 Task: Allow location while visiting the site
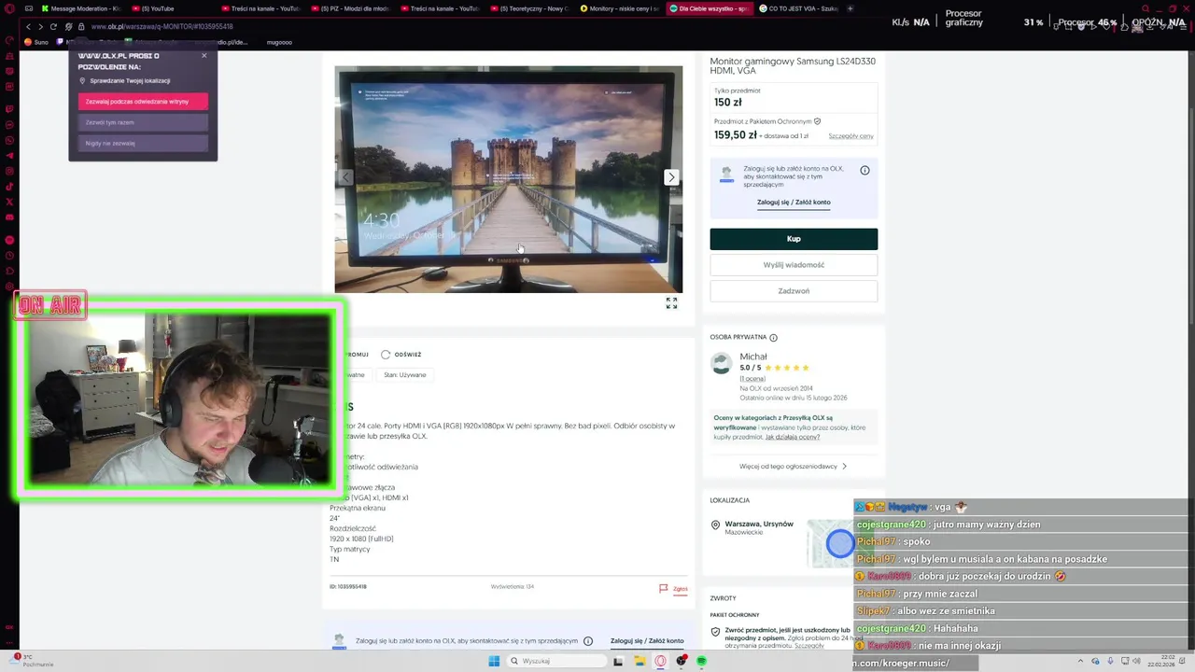(x=143, y=101)
